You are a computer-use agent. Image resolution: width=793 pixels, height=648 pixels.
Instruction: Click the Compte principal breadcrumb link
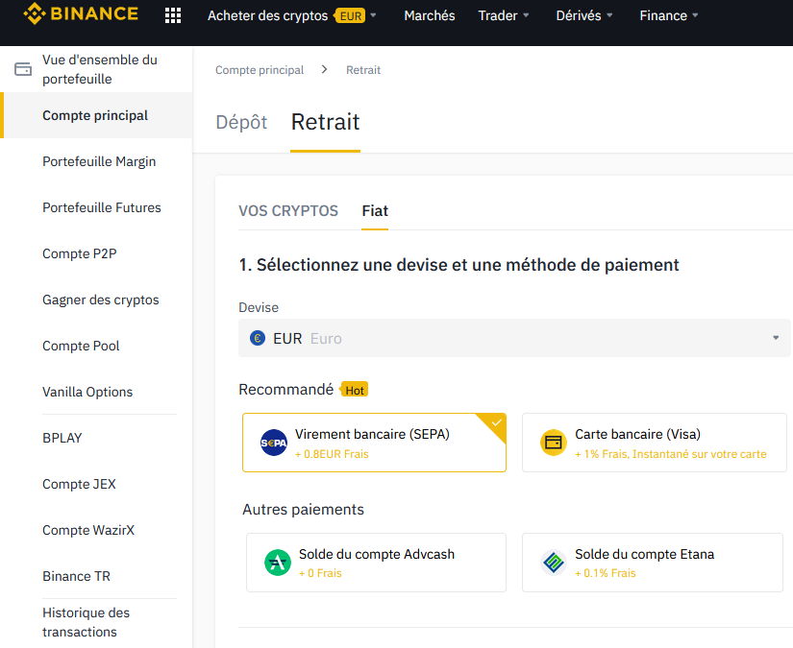(x=260, y=70)
